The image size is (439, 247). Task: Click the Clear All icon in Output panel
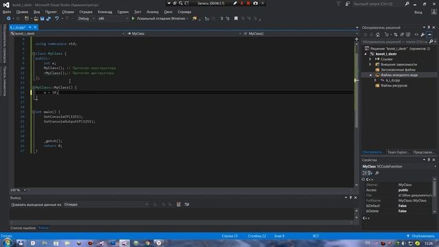coord(178,204)
